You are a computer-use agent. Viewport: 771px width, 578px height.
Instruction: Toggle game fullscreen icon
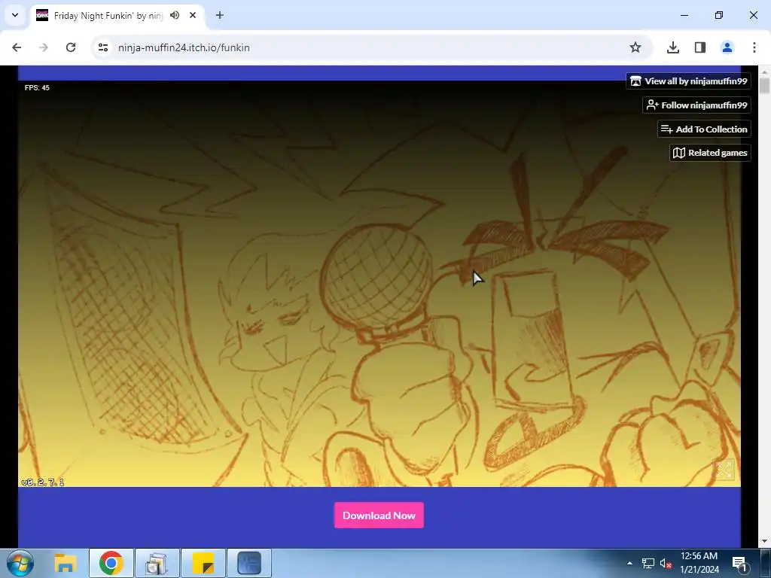(724, 470)
